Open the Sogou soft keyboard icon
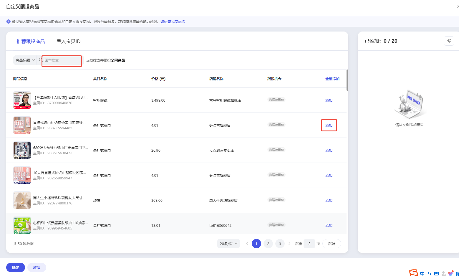The width and height of the screenshot is (459, 276). [436, 273]
